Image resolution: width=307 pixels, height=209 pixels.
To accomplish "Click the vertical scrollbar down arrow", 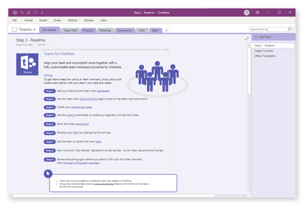I will (249, 191).
